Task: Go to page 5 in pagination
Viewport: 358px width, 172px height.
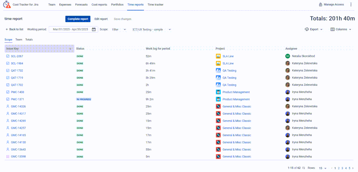Action: click(x=349, y=168)
